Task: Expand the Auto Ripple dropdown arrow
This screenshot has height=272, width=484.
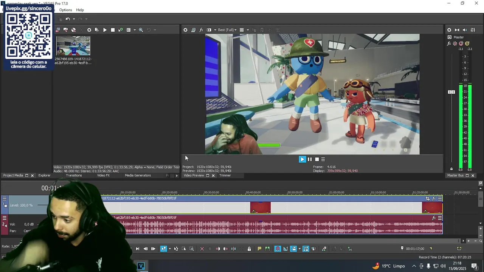Action: [x=299, y=249]
